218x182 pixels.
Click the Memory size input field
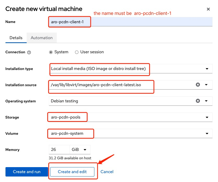pos(59,150)
